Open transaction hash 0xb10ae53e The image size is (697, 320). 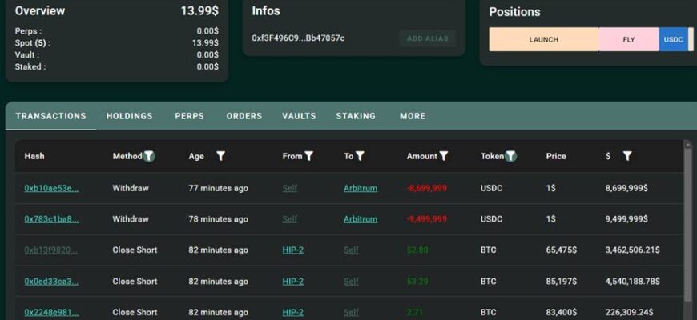[x=51, y=188]
